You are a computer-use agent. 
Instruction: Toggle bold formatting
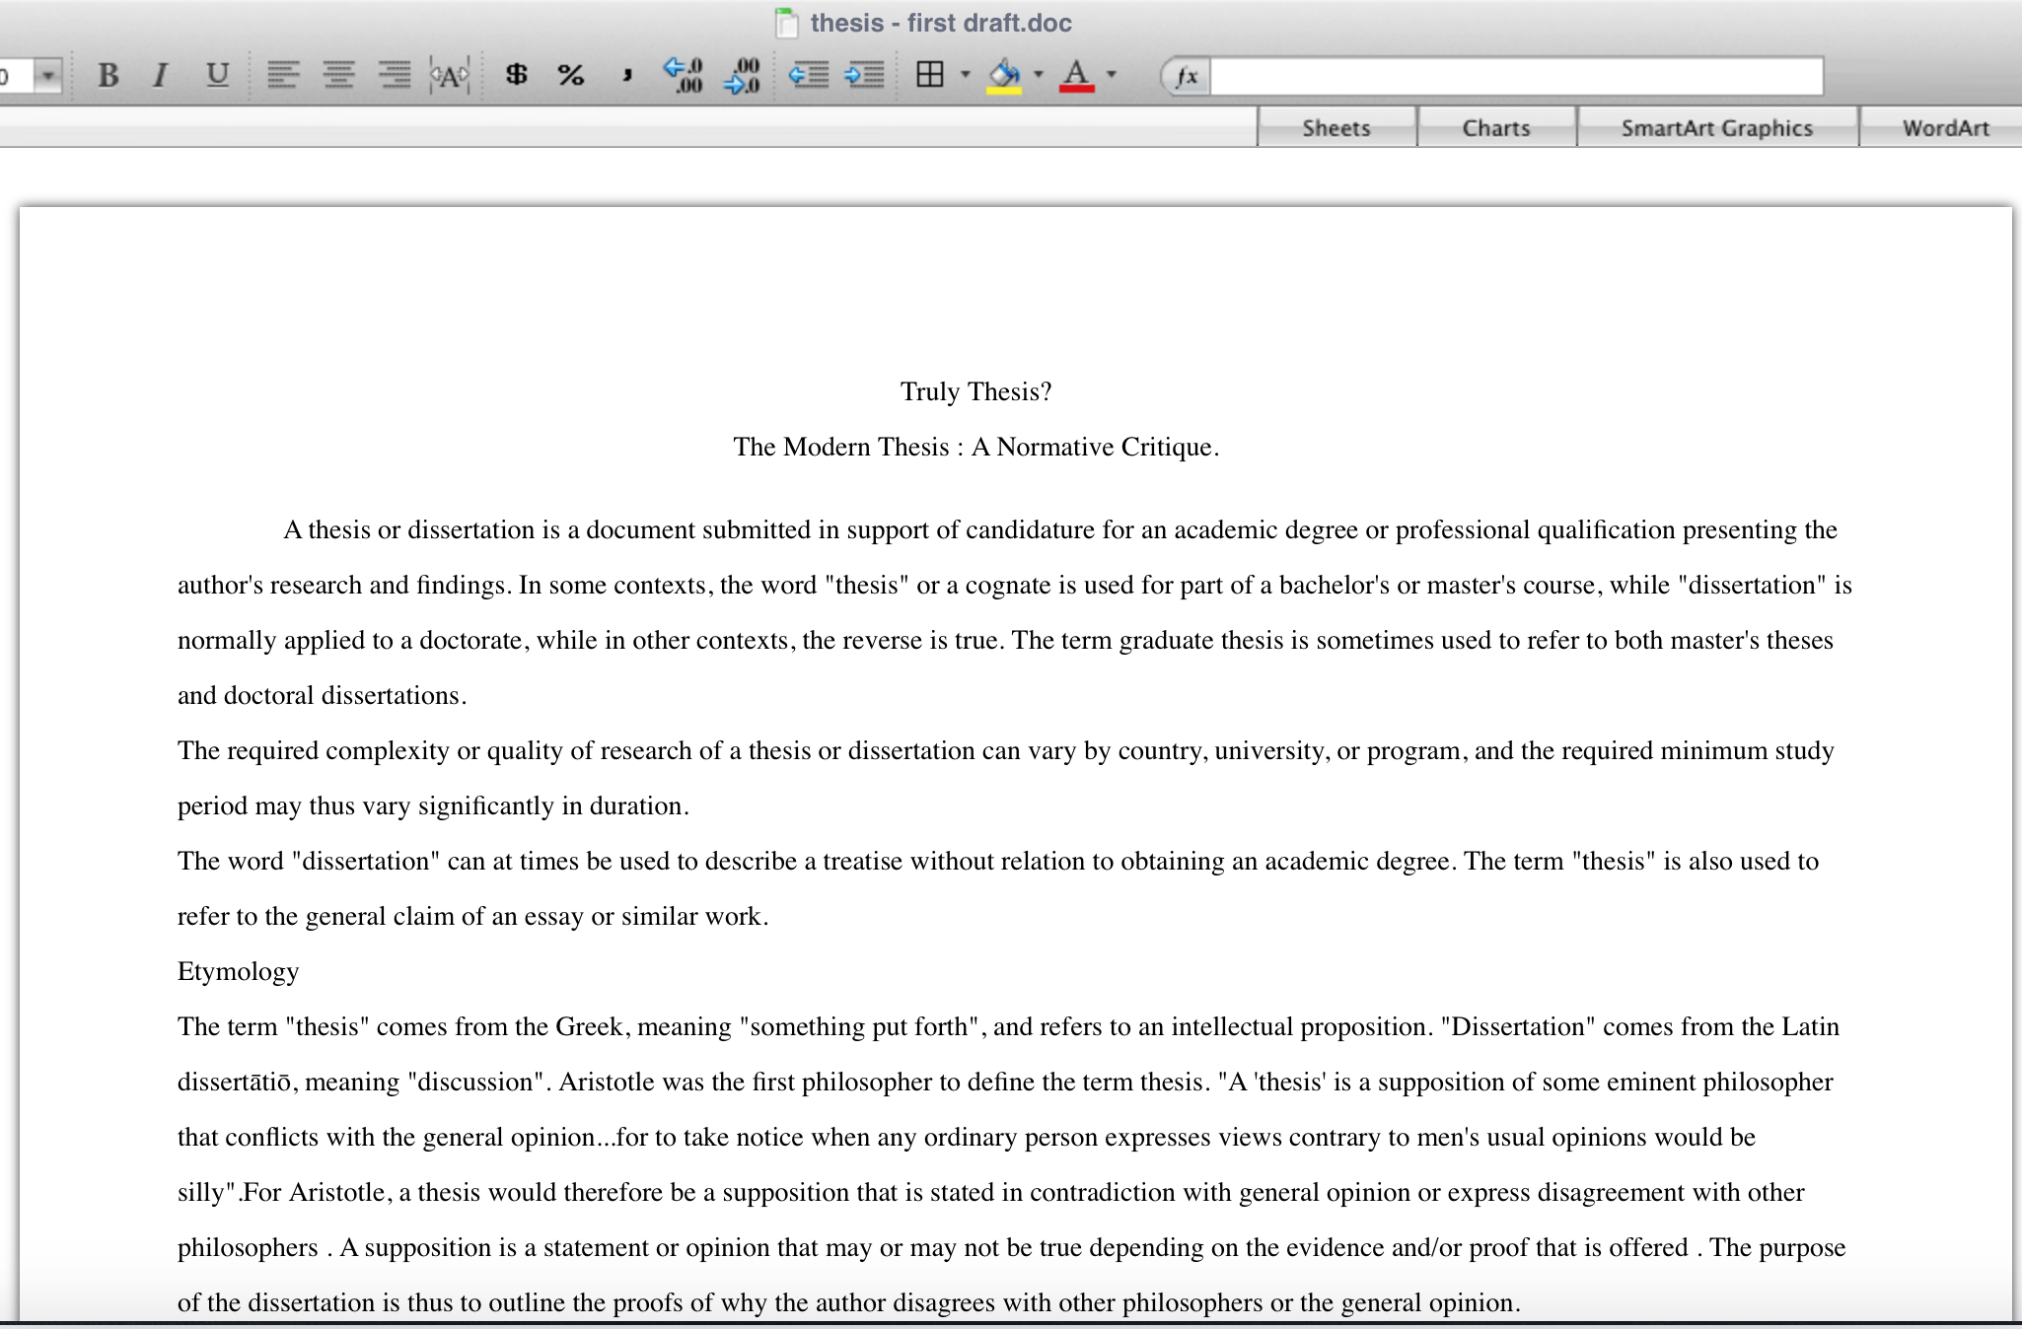pyautogui.click(x=108, y=75)
